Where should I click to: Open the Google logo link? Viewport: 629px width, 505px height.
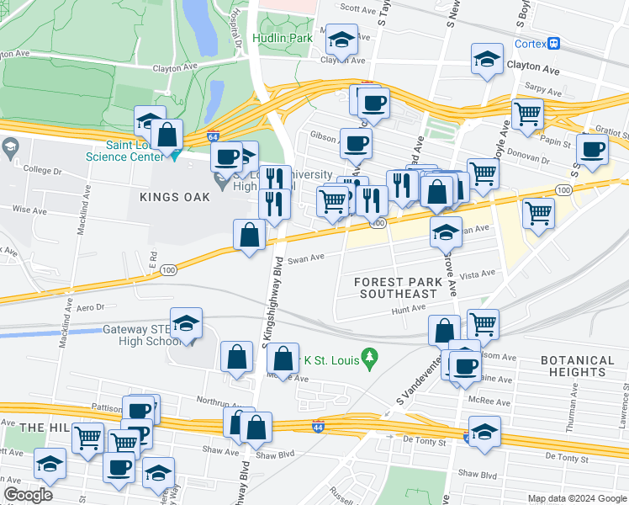(x=28, y=496)
